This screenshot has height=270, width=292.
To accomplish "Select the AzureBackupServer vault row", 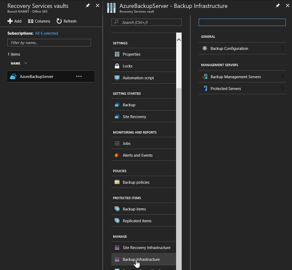I will pos(37,76).
